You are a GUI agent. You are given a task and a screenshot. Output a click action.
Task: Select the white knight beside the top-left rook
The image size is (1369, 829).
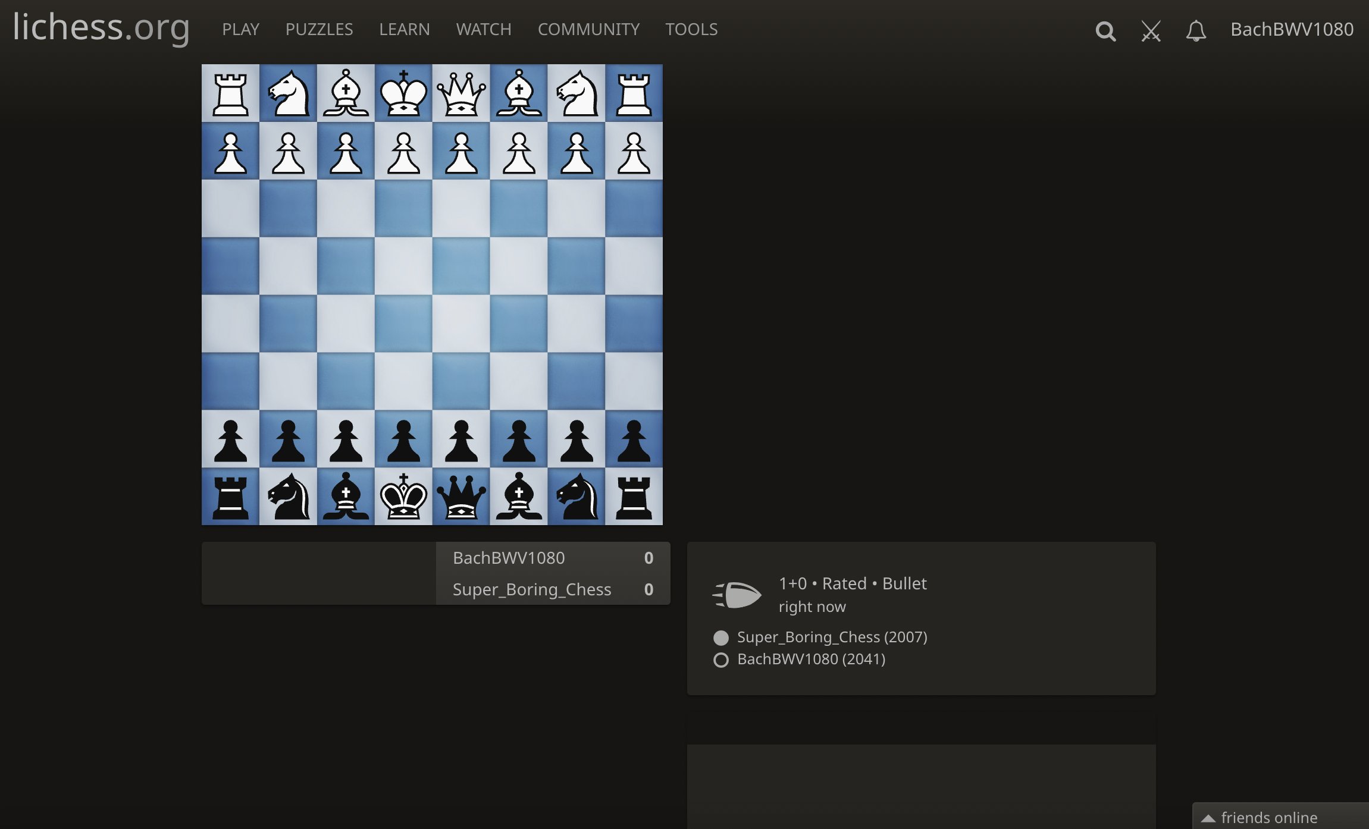289,93
